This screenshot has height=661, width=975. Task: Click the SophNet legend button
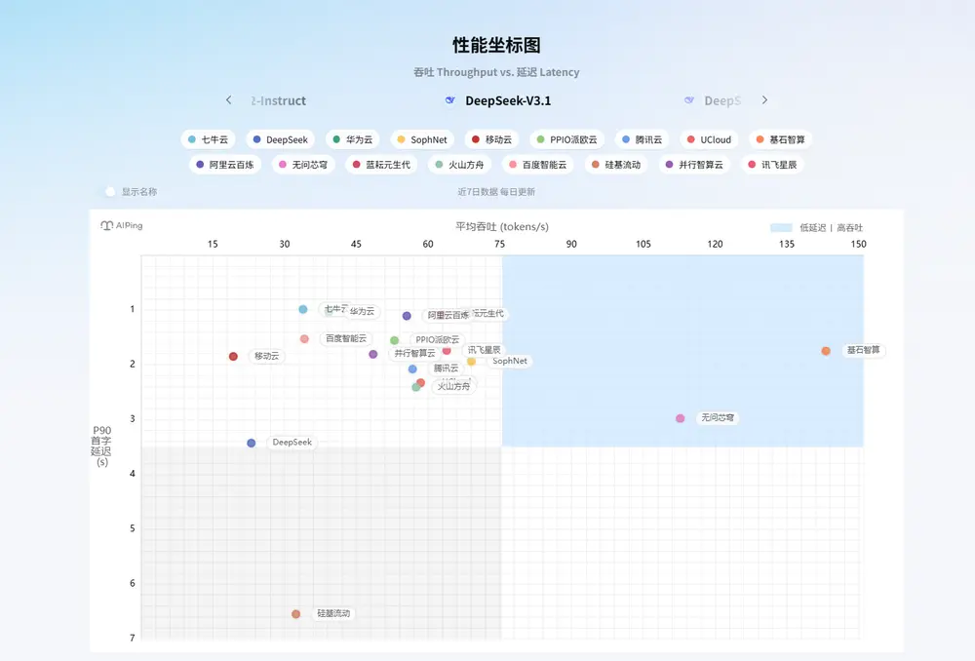point(421,139)
